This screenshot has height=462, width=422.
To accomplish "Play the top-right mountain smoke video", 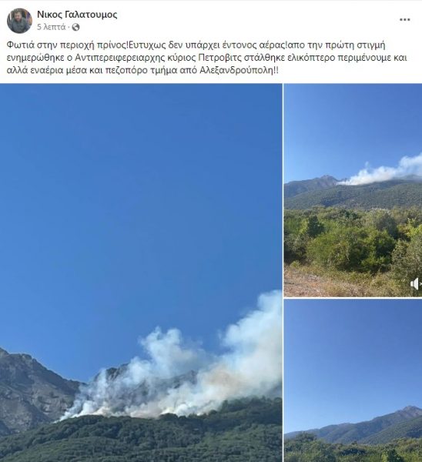I will pos(353,190).
